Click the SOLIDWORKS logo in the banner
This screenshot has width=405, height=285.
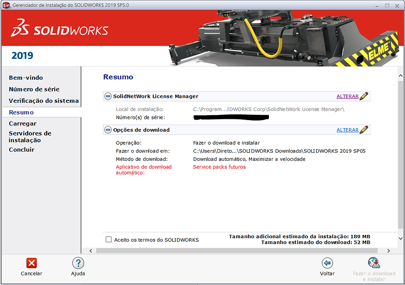tap(60, 28)
